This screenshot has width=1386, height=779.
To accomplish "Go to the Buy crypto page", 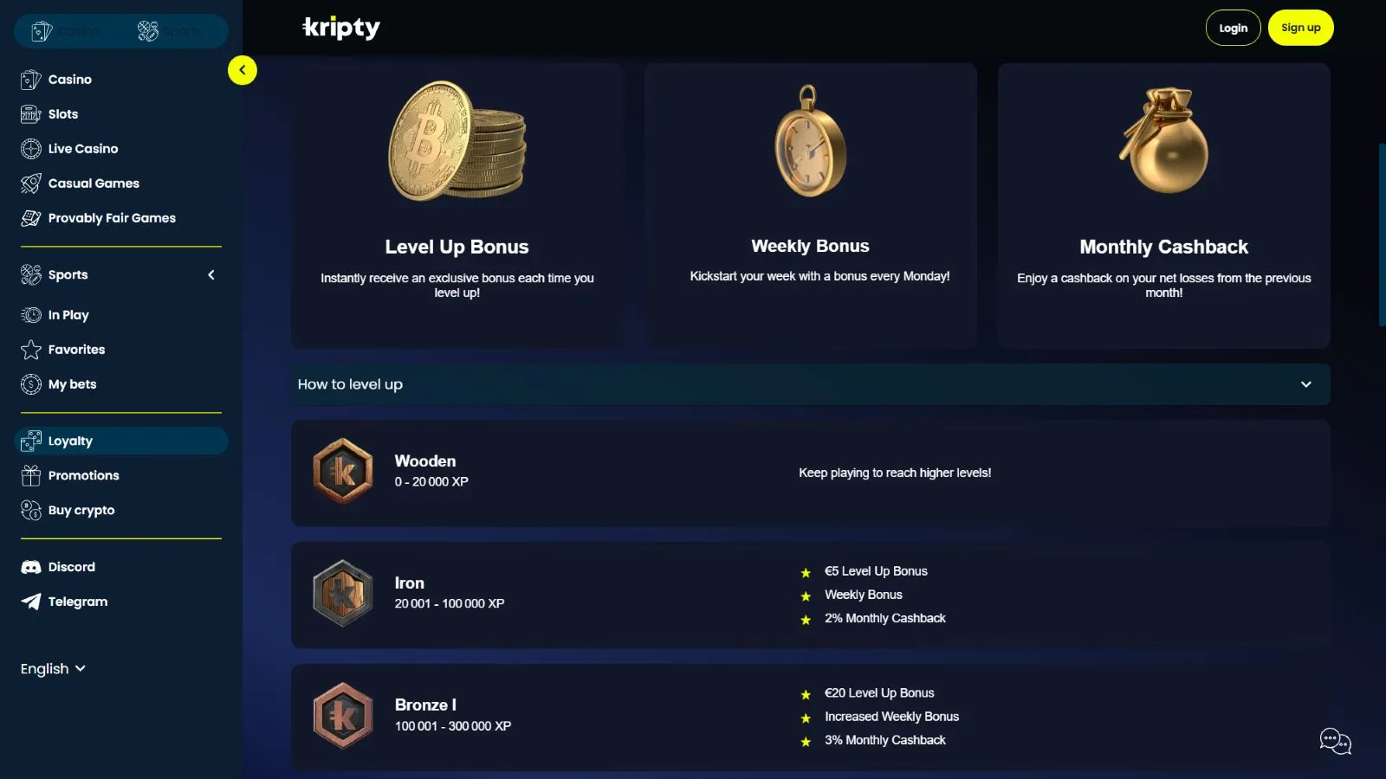I will (x=81, y=510).
